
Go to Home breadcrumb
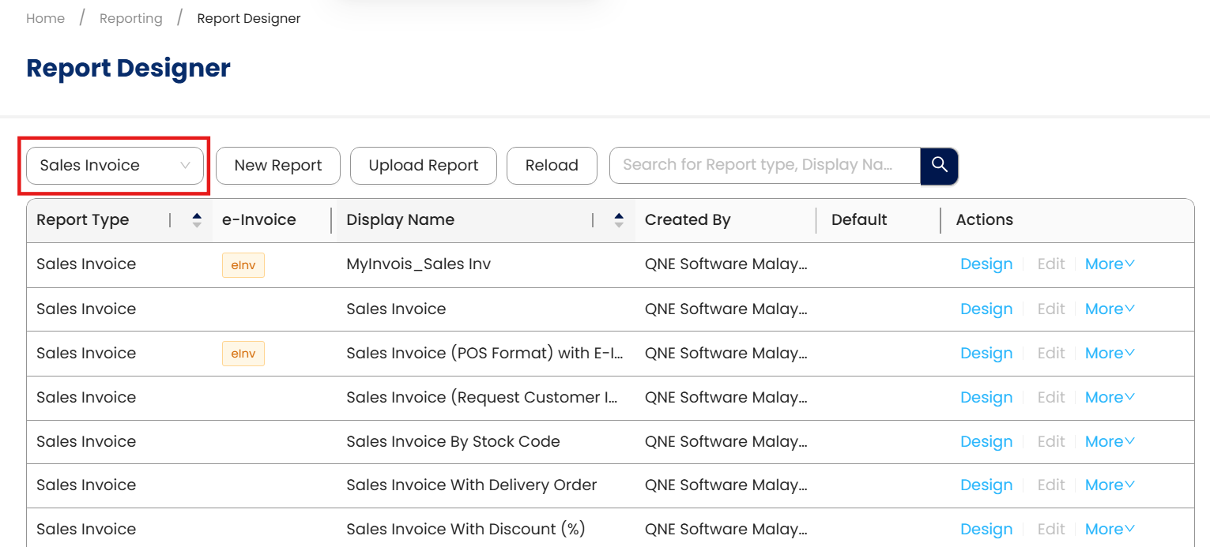coord(46,18)
